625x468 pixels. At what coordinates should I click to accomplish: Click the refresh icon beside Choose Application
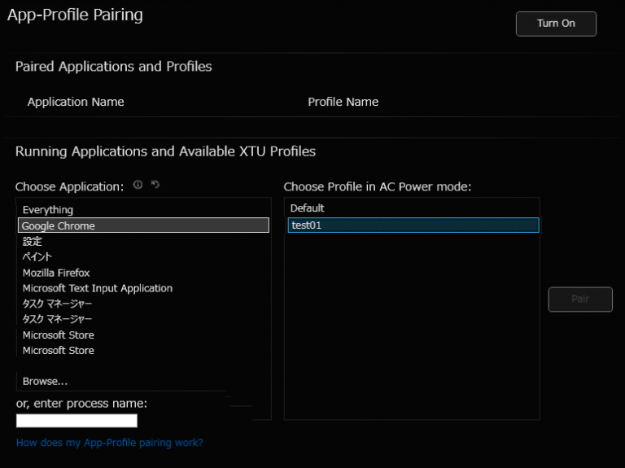click(x=155, y=185)
